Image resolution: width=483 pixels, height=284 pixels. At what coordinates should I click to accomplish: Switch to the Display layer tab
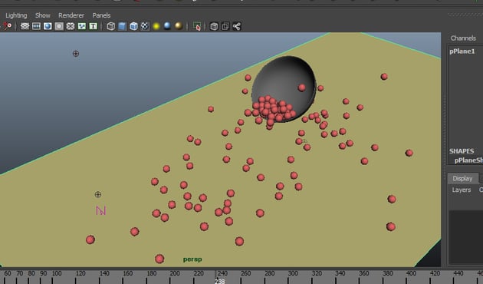point(462,178)
